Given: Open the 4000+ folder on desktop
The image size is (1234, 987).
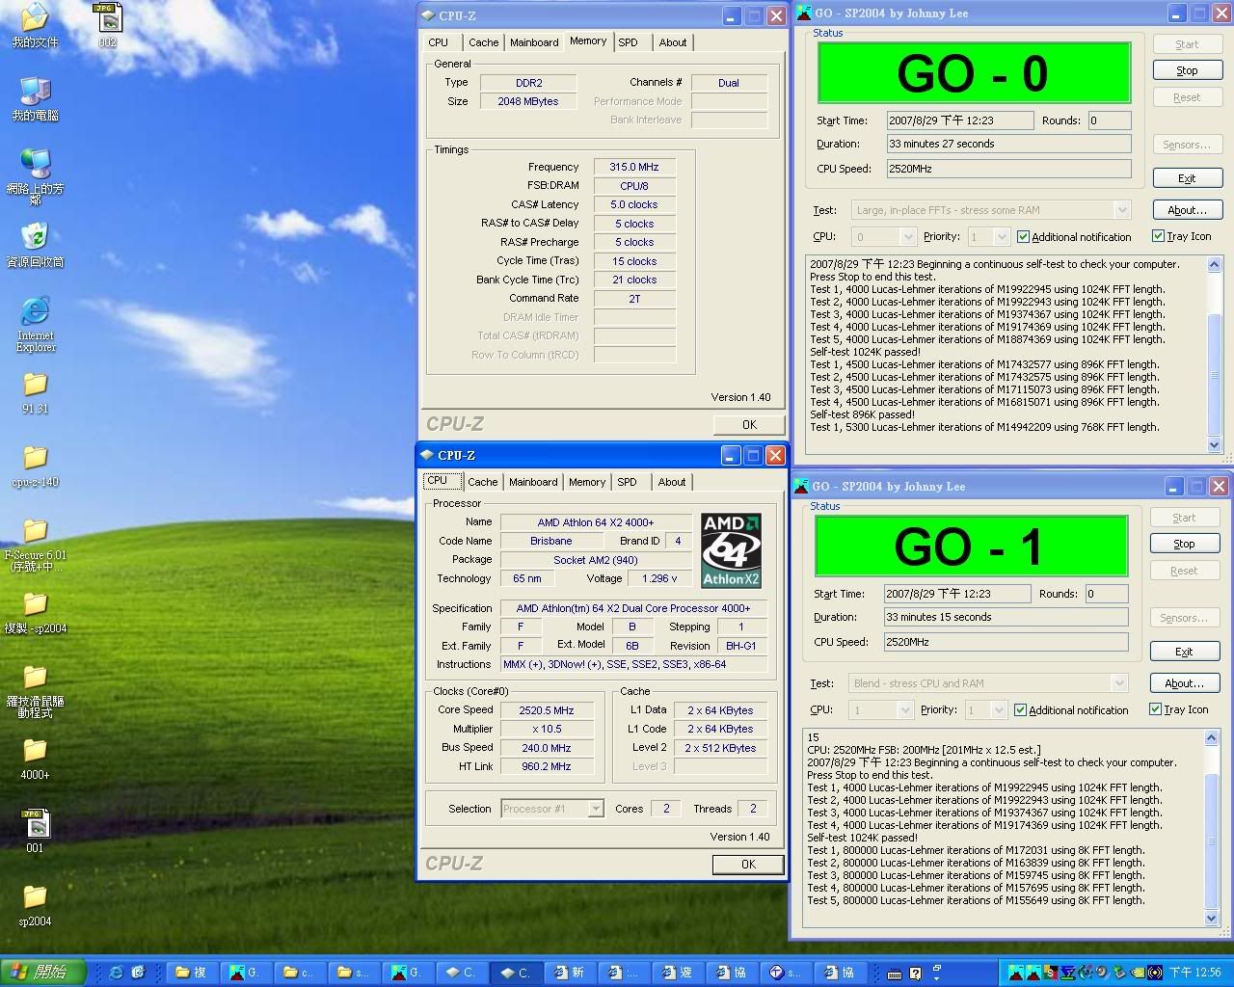Looking at the screenshot, I should tap(35, 759).
